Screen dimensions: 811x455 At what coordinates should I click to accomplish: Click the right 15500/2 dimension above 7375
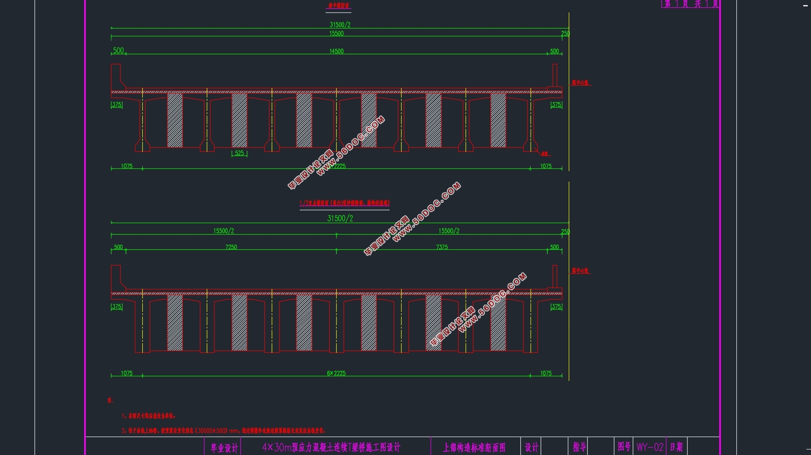[x=449, y=231]
